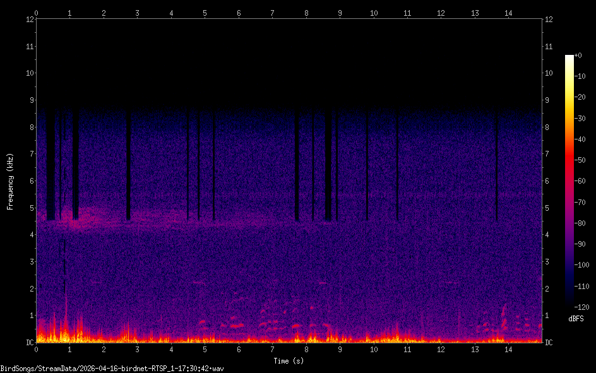596x373 pixels.
Task: Pick the white end of the color bar
Action: click(x=569, y=58)
